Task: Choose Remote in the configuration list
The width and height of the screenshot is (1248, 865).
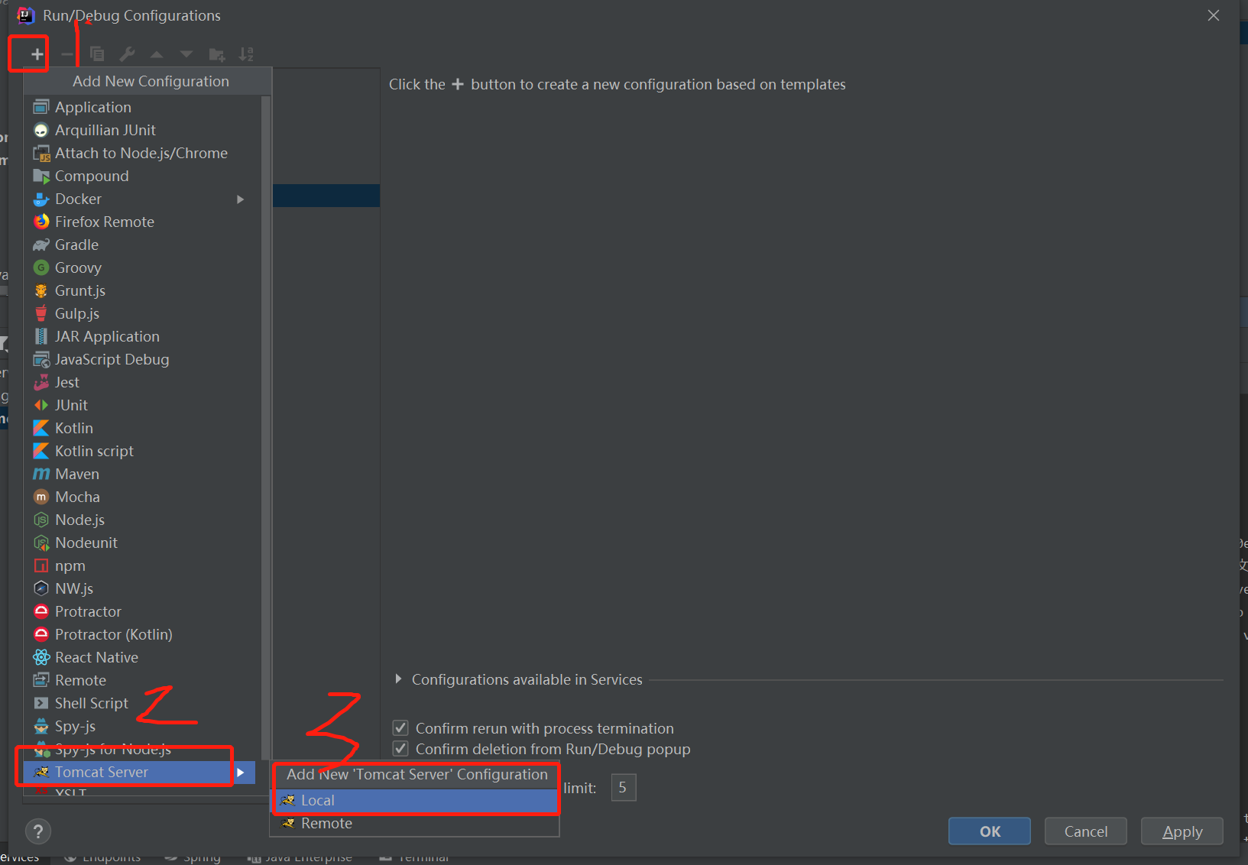Action: pyautogui.click(x=142, y=680)
